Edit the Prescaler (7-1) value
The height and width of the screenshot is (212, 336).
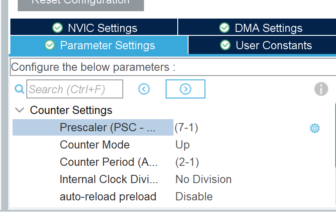click(x=186, y=128)
